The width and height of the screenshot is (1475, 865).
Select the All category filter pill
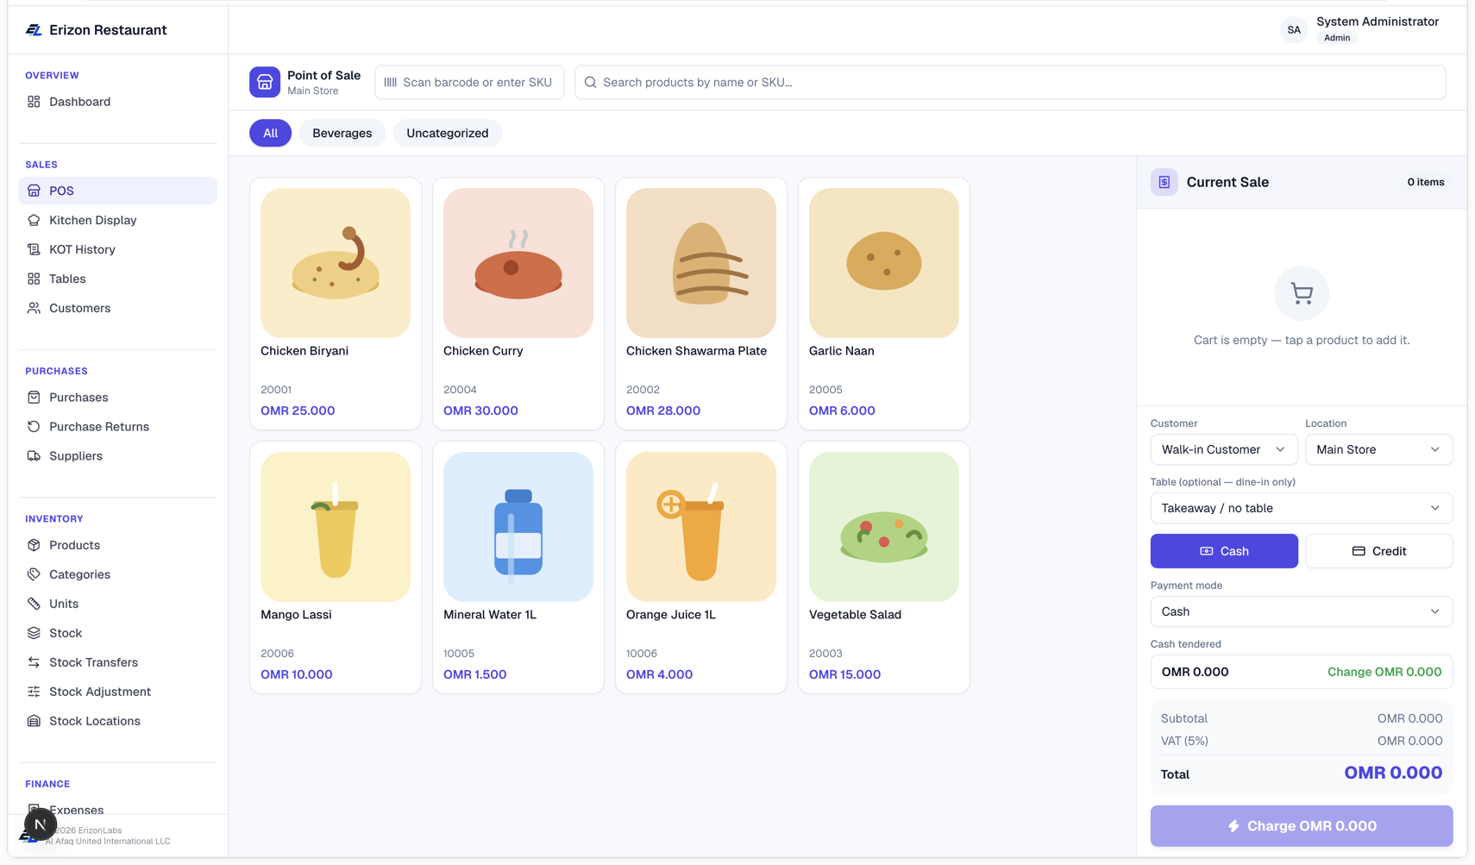pyautogui.click(x=270, y=133)
